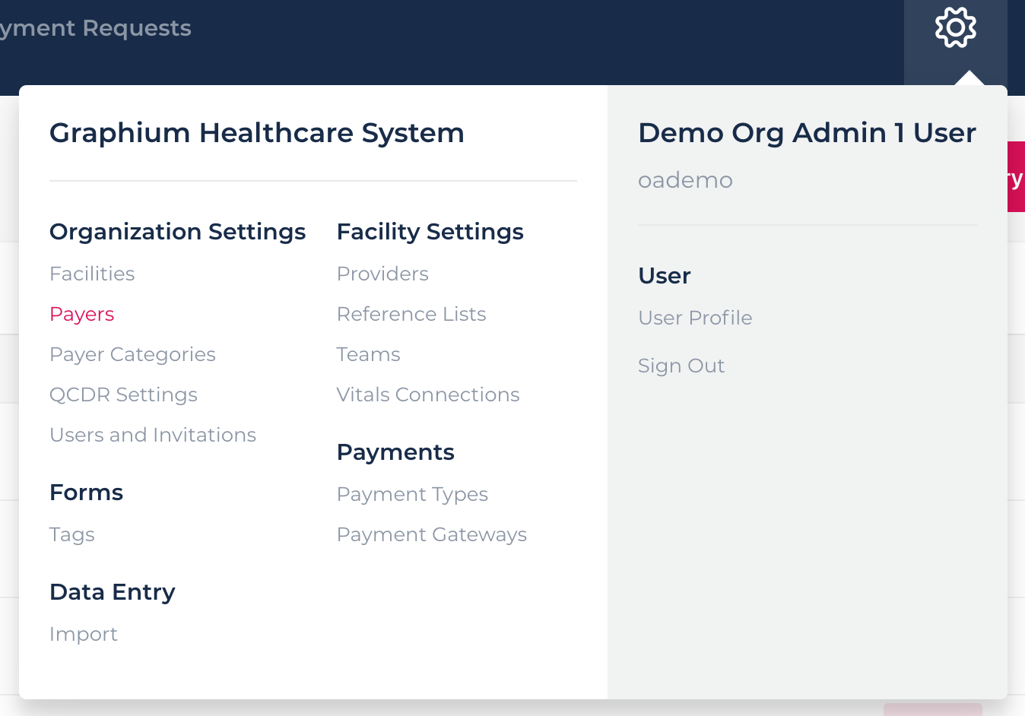Image resolution: width=1025 pixels, height=716 pixels.
Task: Switch to Payment Requests tab
Action: pos(96,28)
